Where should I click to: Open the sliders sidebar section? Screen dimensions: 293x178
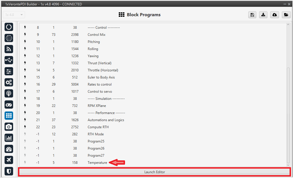click(9, 71)
